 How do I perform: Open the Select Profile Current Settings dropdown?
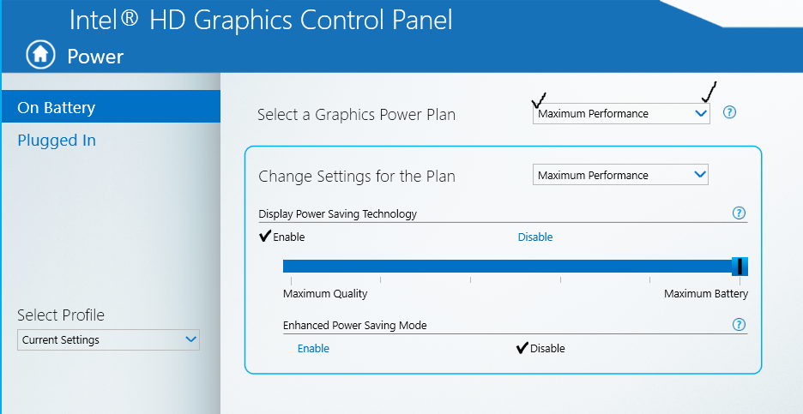point(108,339)
